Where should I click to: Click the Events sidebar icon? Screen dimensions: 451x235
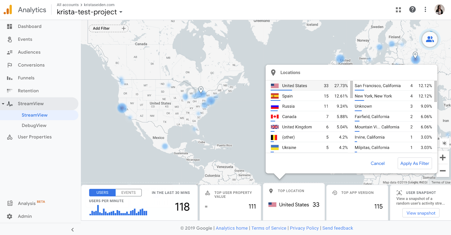10,39
